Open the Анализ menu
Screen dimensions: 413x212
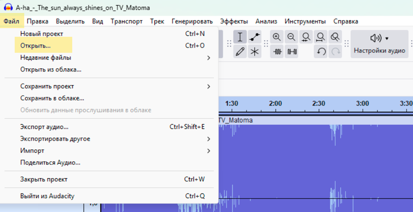pyautogui.click(x=266, y=21)
